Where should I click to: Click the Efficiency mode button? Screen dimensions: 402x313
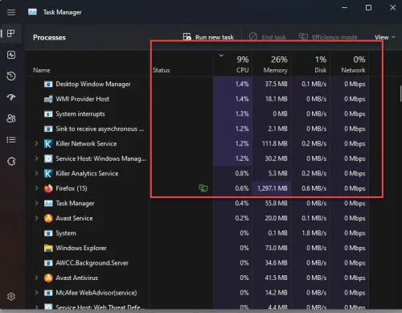coord(328,37)
